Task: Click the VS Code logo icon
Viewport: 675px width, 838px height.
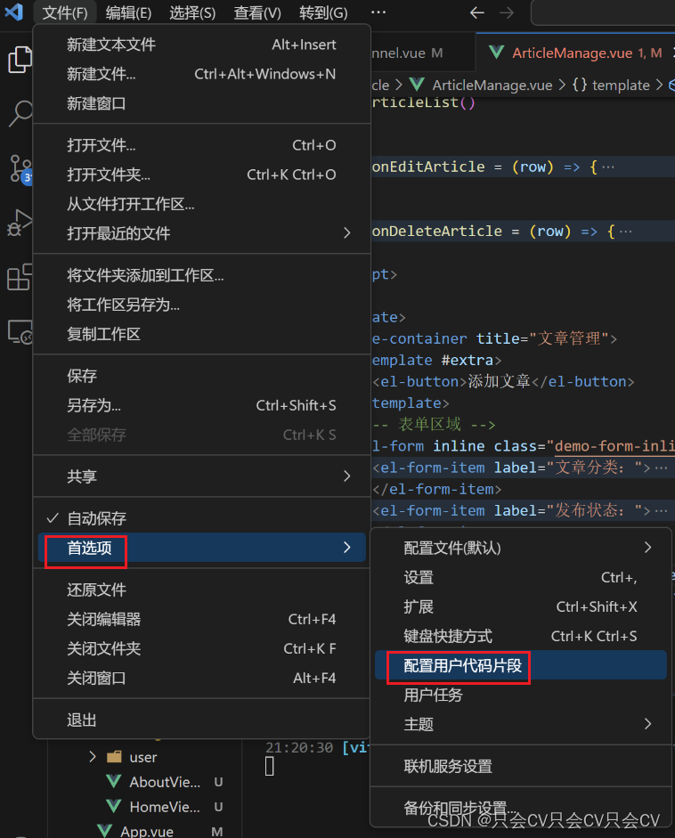Action: [12, 12]
